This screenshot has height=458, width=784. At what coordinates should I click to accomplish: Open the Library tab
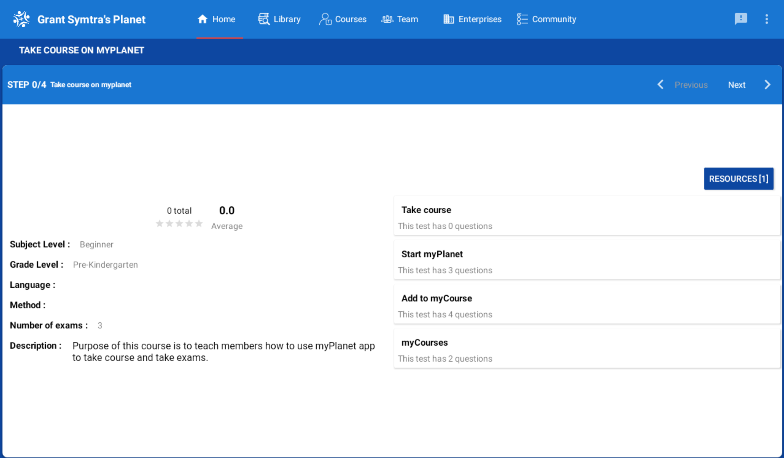click(x=279, y=19)
